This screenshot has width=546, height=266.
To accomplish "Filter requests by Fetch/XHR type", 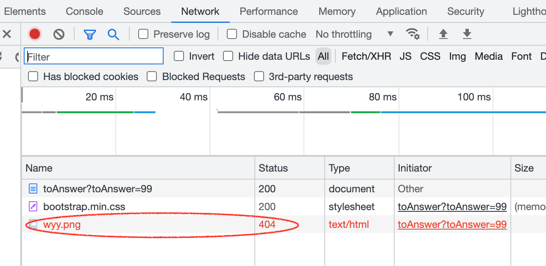I will pyautogui.click(x=366, y=56).
